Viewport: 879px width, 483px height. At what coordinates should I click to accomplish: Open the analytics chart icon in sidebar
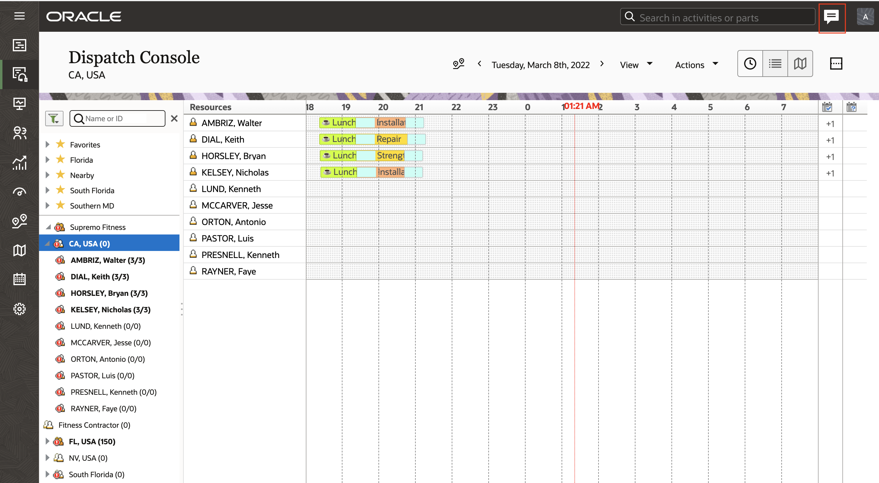[20, 162]
